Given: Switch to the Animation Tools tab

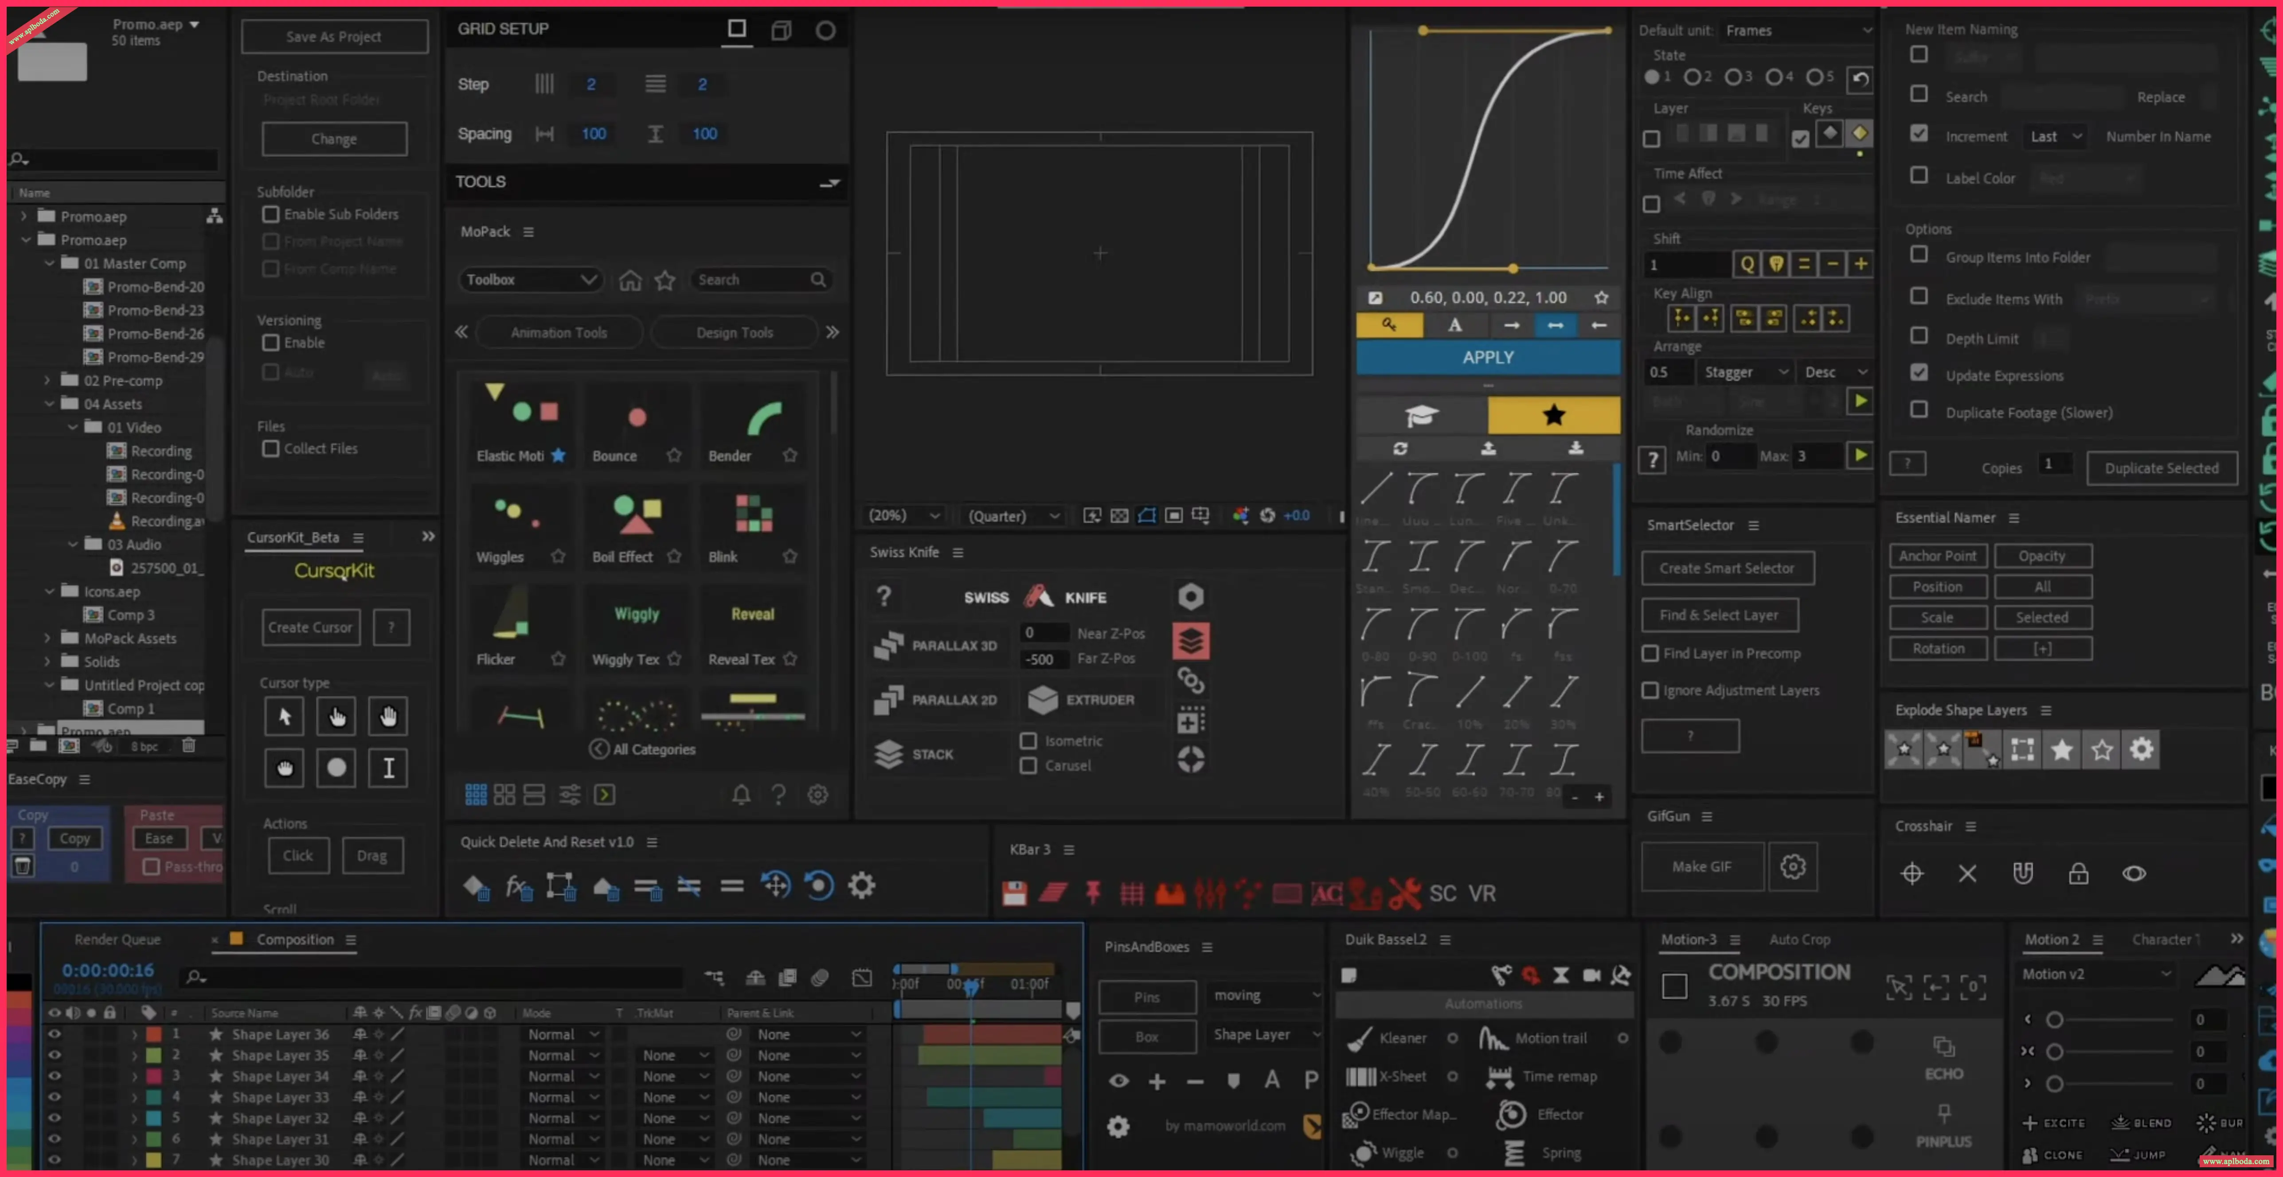Looking at the screenshot, I should click(x=559, y=333).
